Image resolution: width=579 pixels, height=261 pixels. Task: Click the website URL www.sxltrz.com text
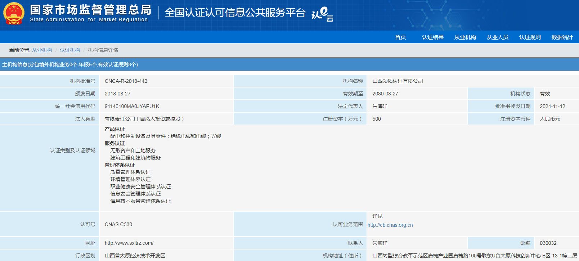pos(129,243)
